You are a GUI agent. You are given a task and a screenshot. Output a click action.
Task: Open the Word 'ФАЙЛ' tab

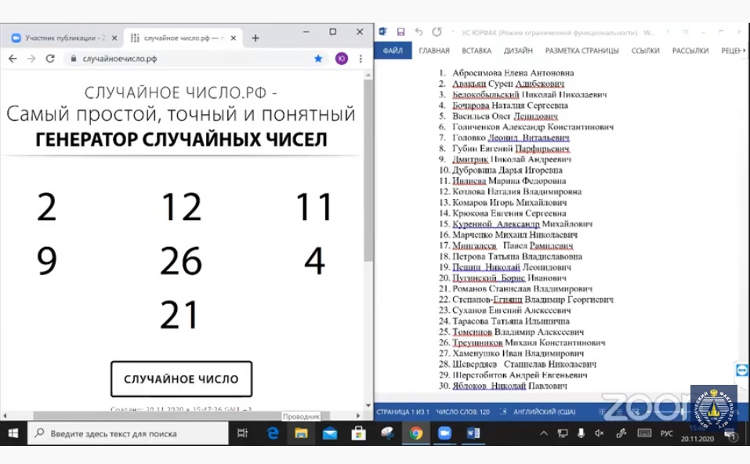coord(393,51)
